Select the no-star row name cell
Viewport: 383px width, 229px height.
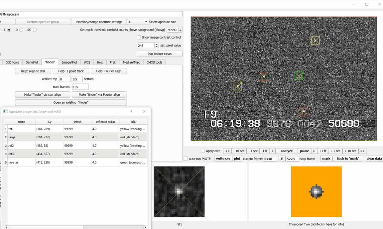pyautogui.click(x=22, y=162)
